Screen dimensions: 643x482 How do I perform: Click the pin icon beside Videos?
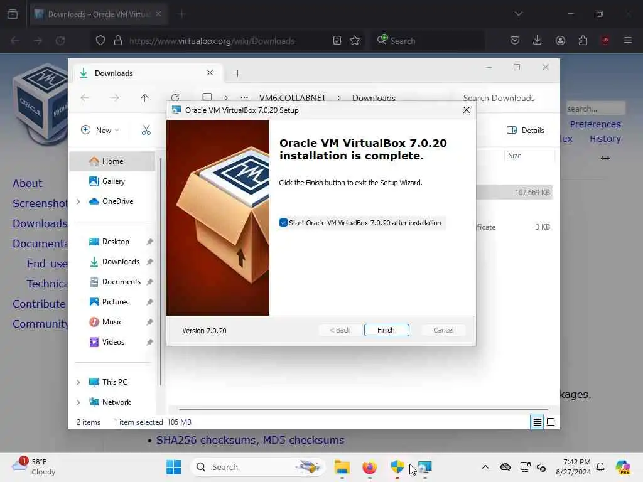tap(149, 342)
